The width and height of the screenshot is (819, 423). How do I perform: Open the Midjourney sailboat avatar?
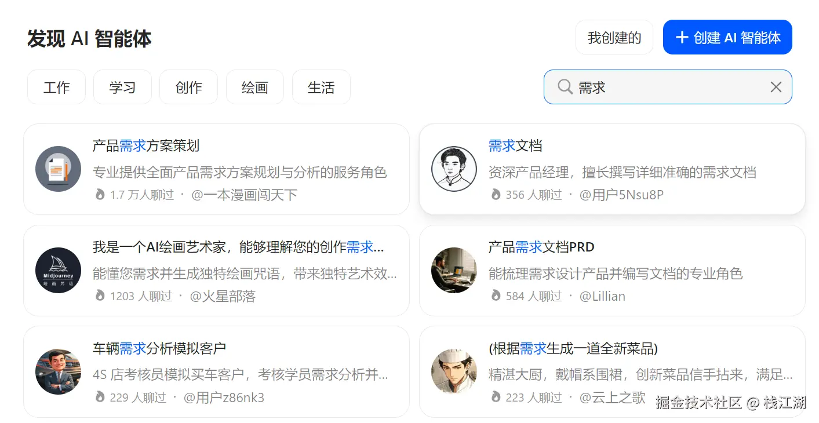[58, 271]
